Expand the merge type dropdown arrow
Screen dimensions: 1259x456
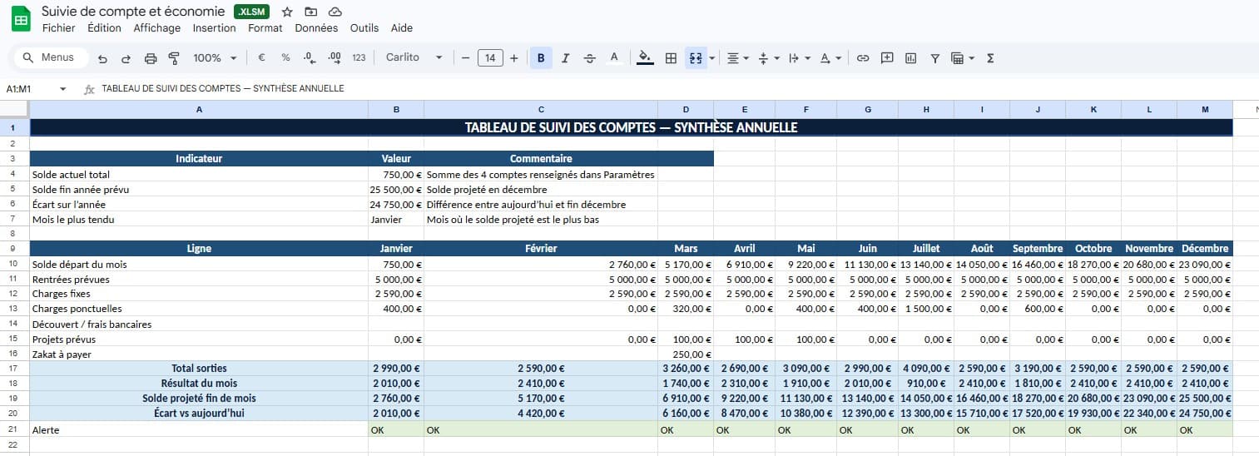(x=711, y=58)
